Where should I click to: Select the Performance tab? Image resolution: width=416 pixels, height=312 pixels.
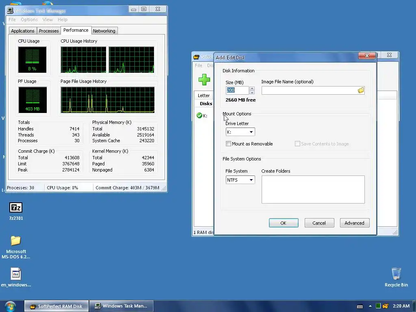pos(76,30)
